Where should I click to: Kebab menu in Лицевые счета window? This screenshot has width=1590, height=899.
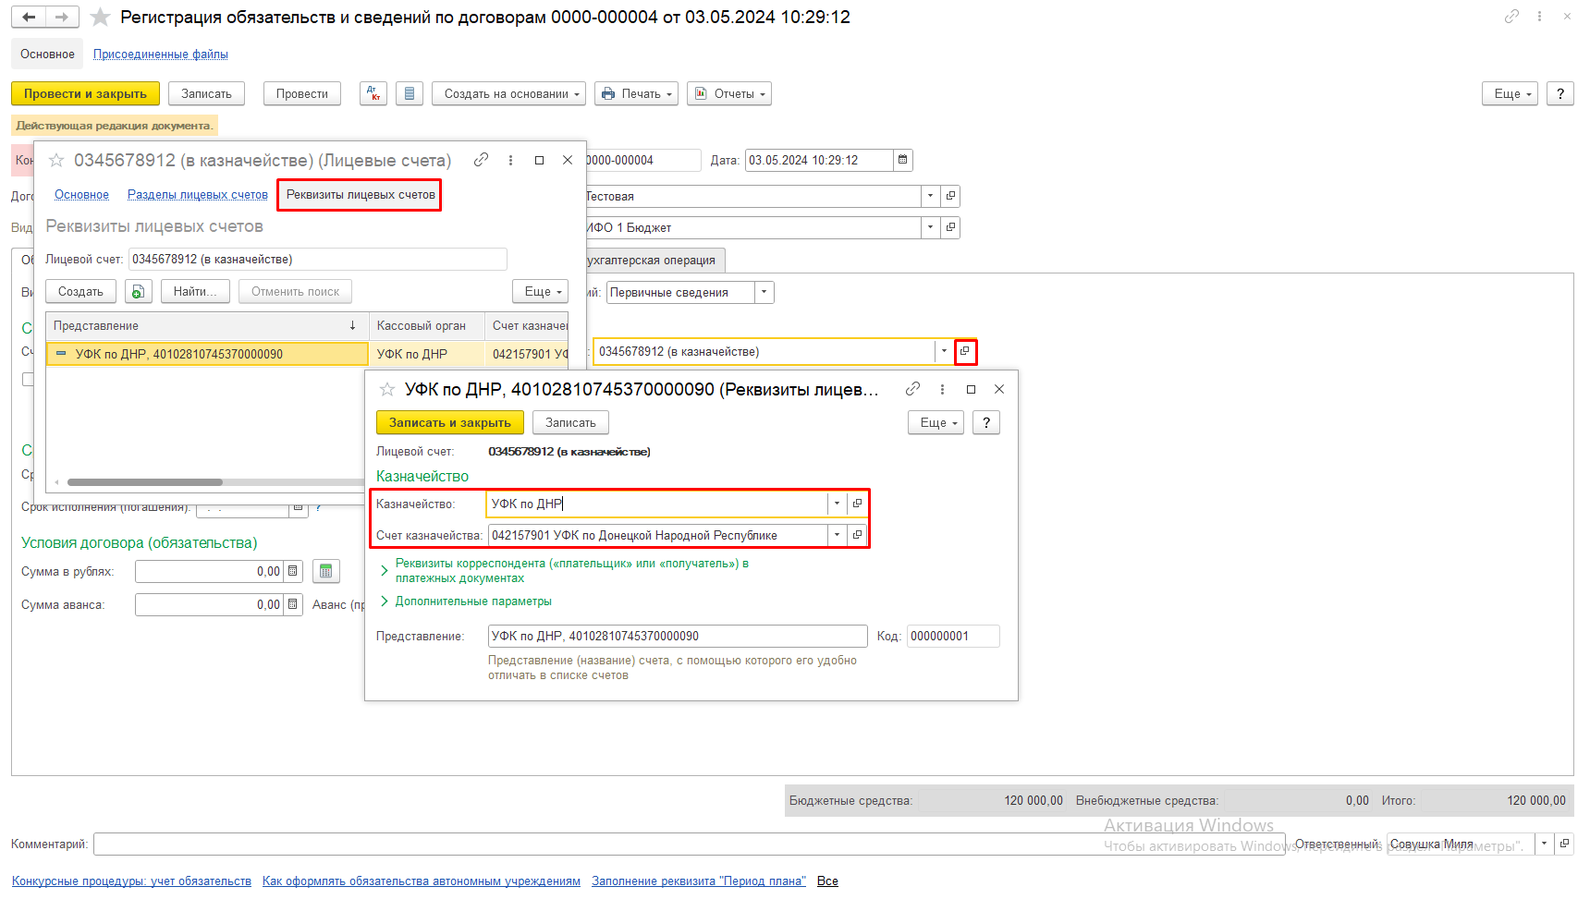(x=510, y=160)
